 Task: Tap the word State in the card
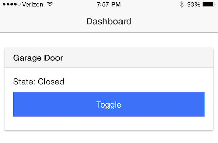(x=23, y=82)
